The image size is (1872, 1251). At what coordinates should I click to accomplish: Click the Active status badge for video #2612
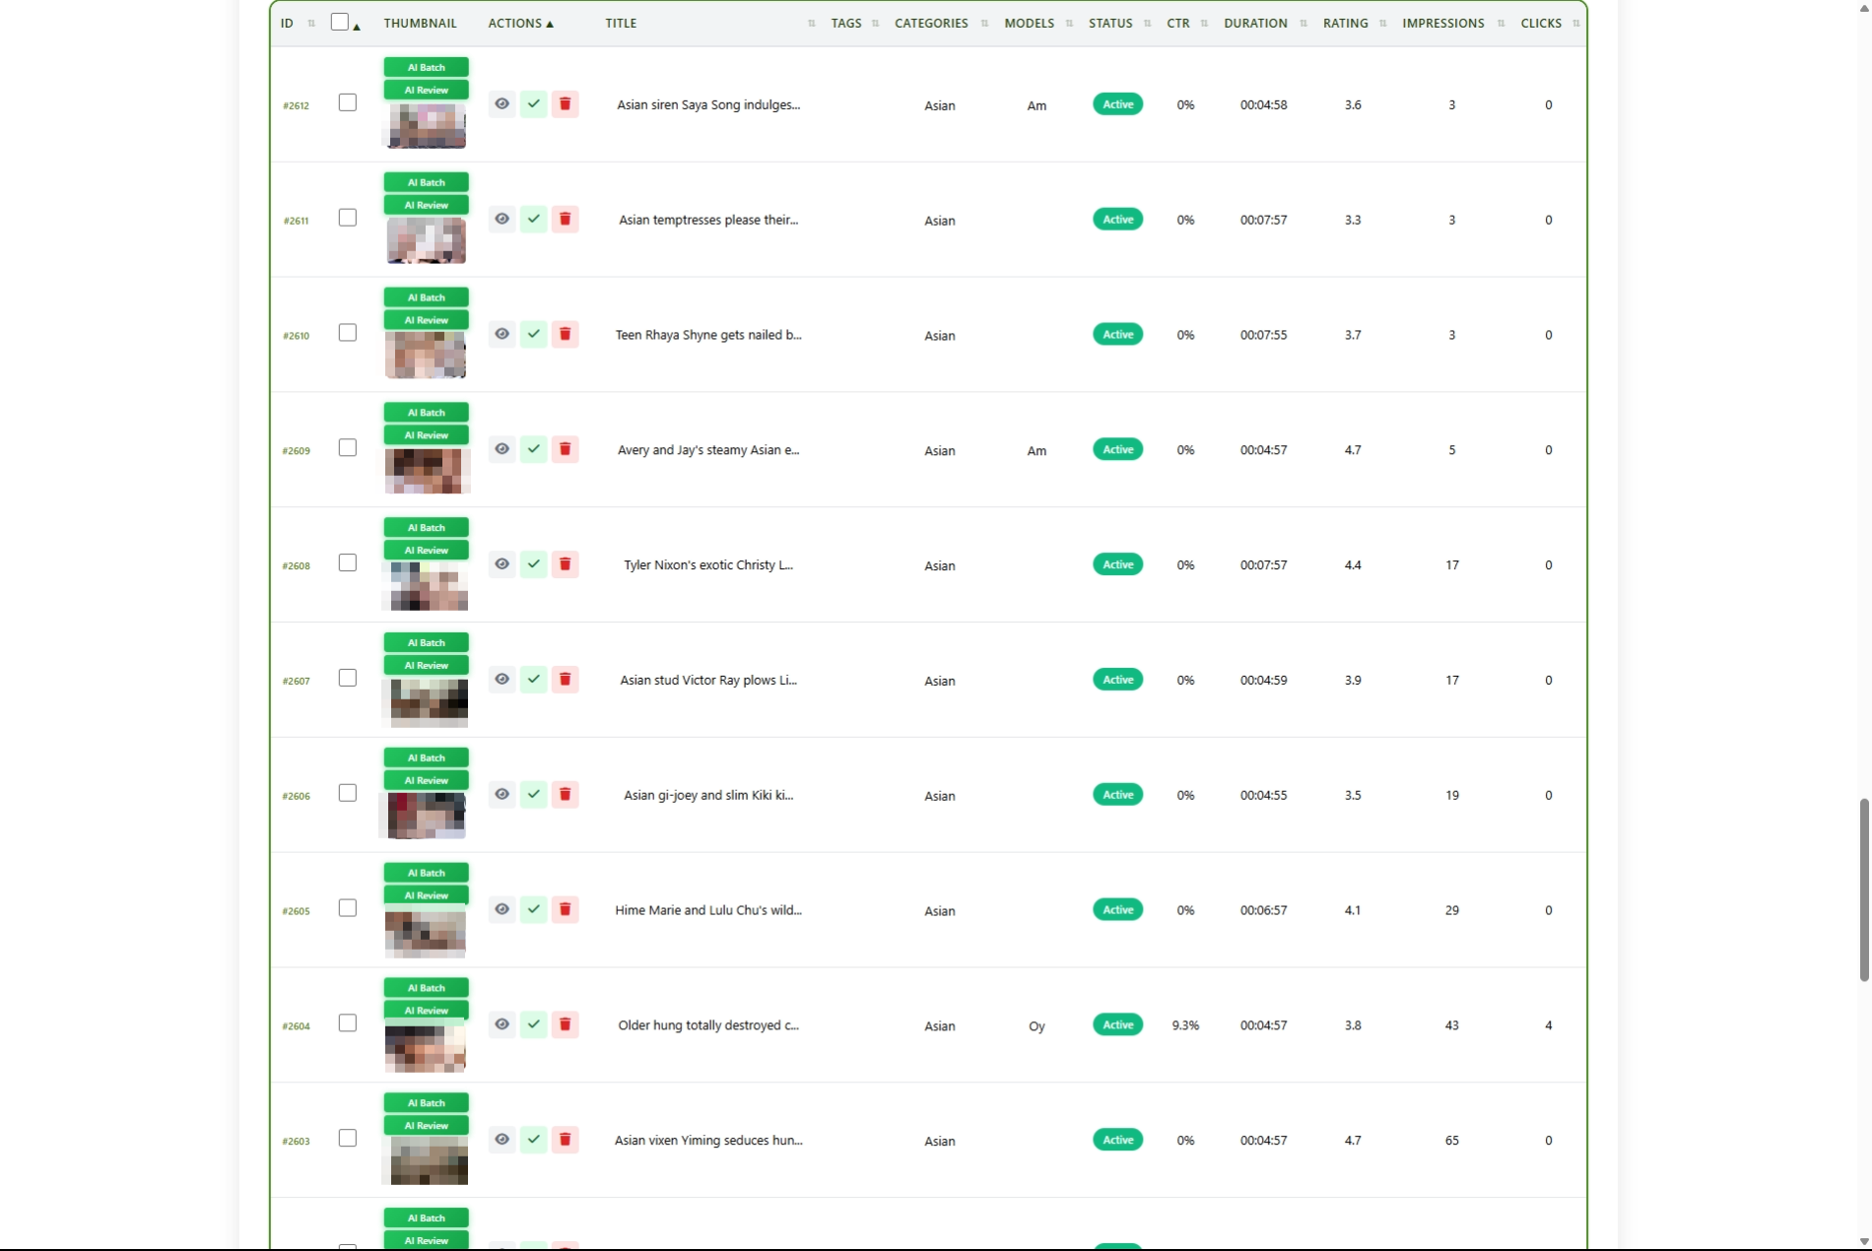[1116, 103]
